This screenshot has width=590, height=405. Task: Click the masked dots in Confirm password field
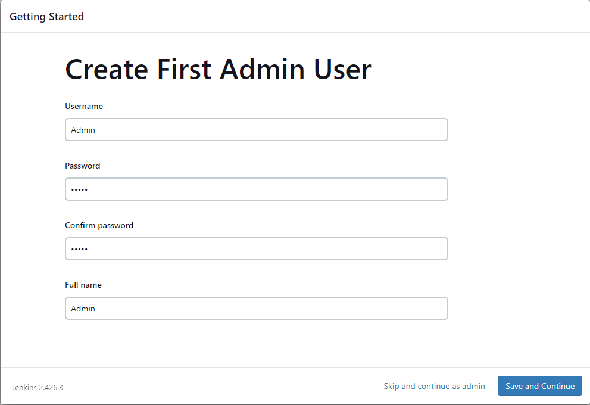(x=78, y=248)
